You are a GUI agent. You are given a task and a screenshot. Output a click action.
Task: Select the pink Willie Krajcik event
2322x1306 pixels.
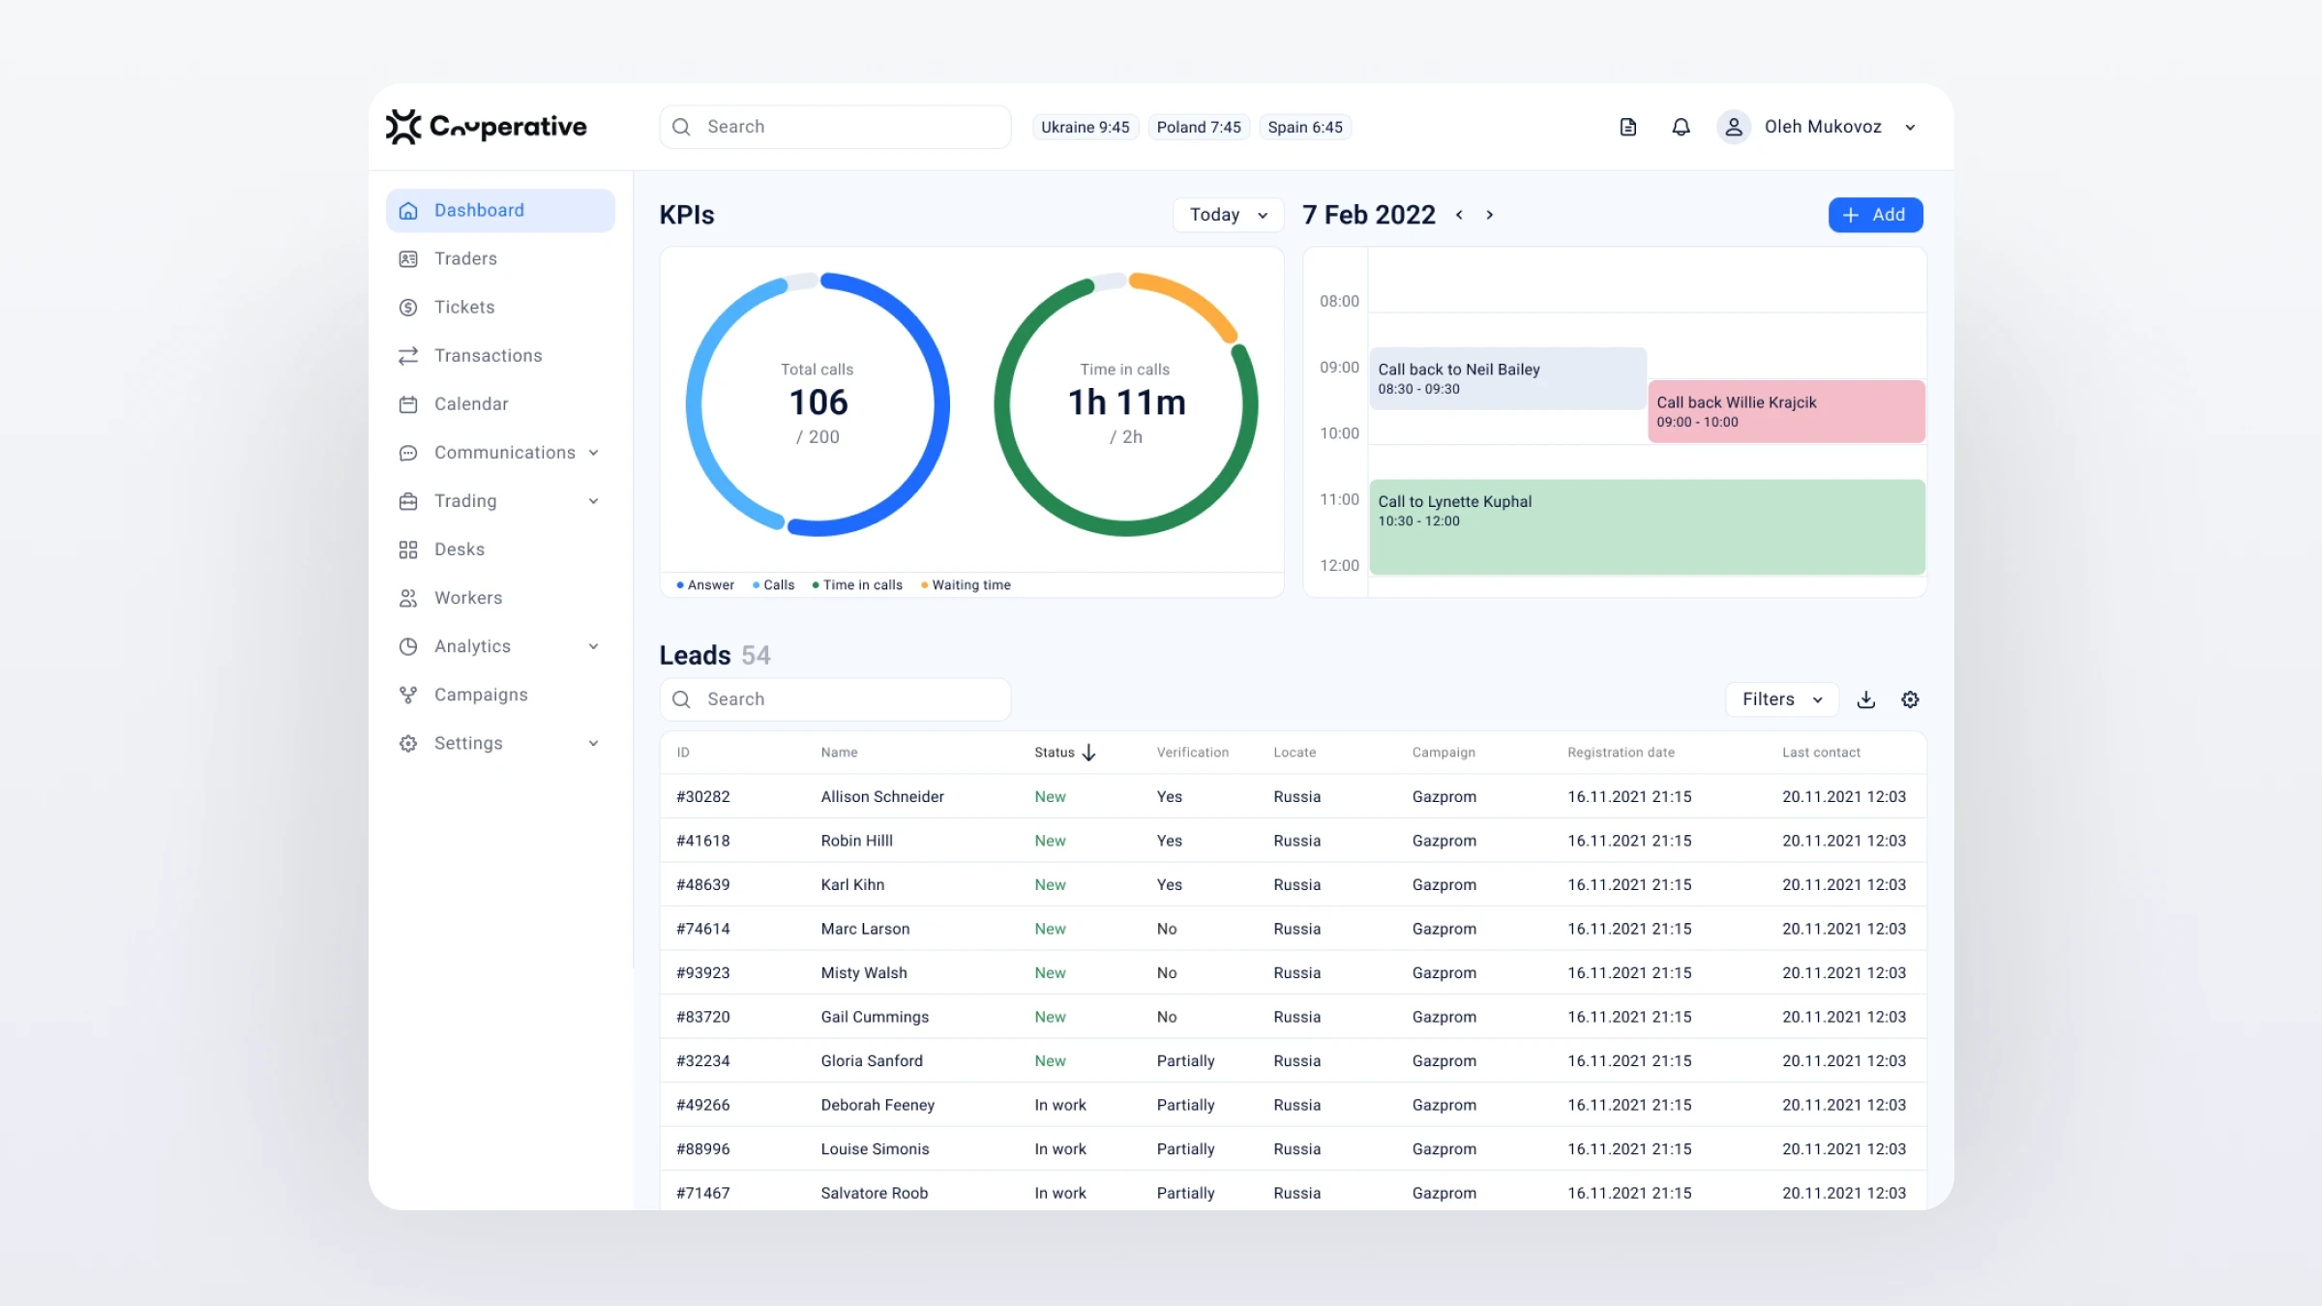point(1785,411)
